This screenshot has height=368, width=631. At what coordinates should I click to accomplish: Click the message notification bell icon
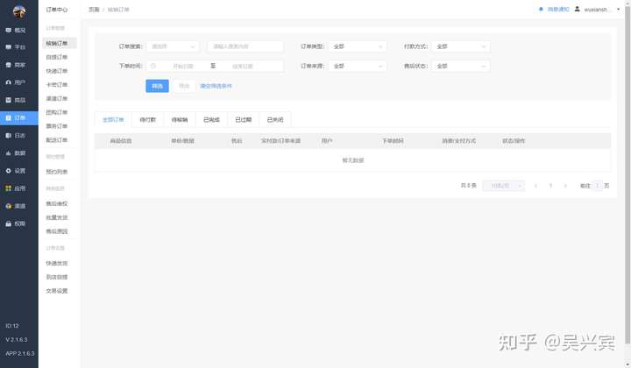click(541, 10)
